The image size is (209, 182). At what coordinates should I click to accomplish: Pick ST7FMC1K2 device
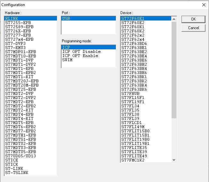tap(146, 160)
